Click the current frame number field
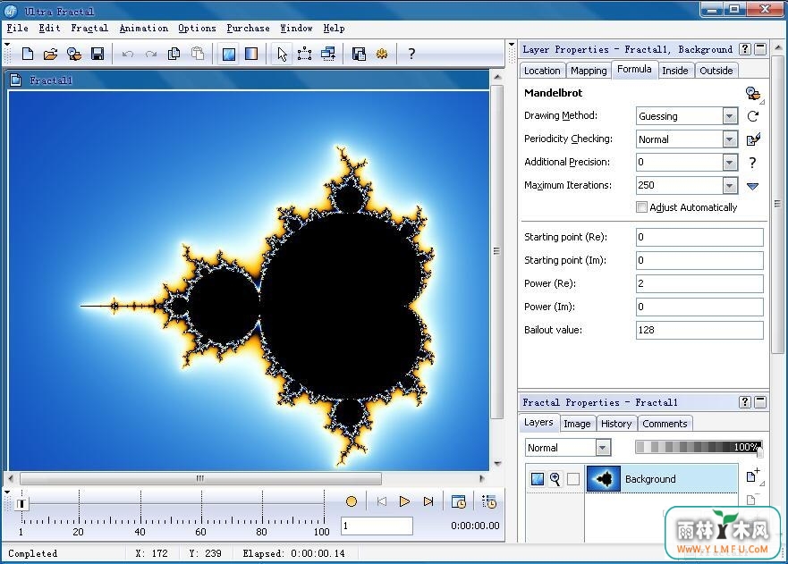788x564 pixels. (377, 526)
